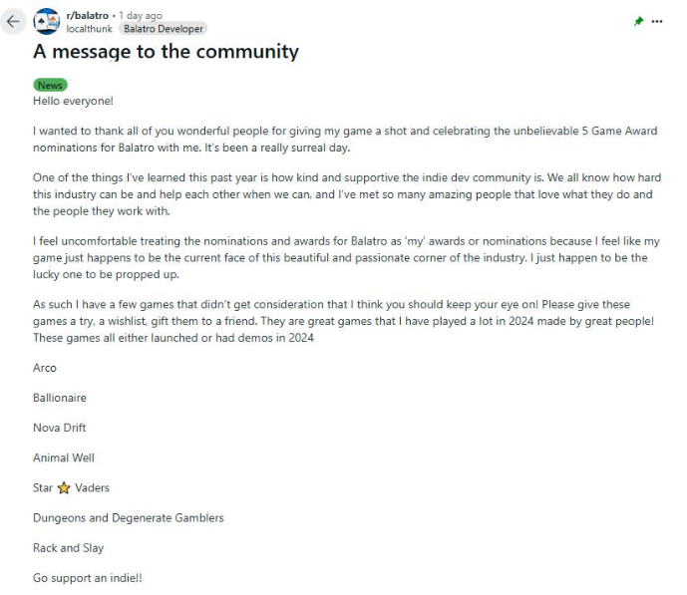Select the Arco game name
The height and width of the screenshot is (595, 687).
[45, 368]
